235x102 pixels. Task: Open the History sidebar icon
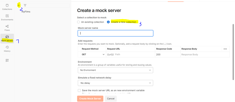pos(7,49)
